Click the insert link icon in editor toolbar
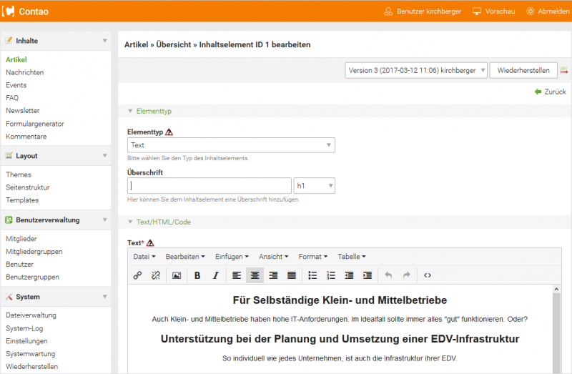 coord(137,275)
